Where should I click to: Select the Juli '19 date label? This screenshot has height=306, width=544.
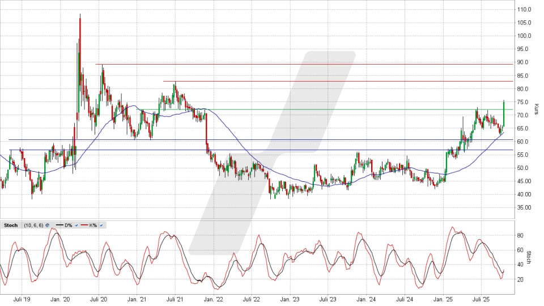[x=20, y=299]
